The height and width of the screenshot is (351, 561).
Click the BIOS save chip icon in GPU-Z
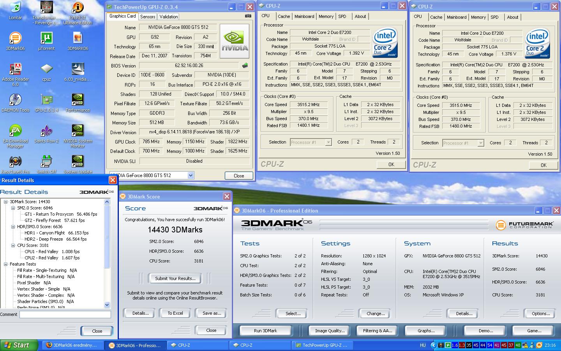click(x=245, y=66)
